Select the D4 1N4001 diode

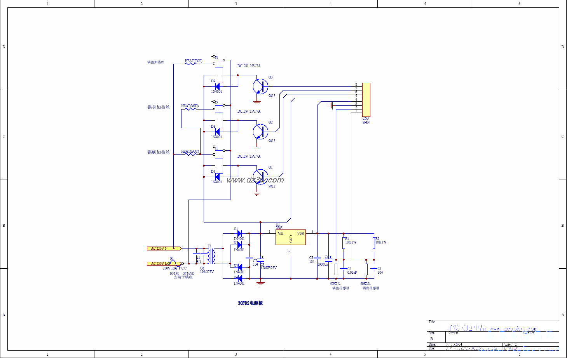coord(239,278)
